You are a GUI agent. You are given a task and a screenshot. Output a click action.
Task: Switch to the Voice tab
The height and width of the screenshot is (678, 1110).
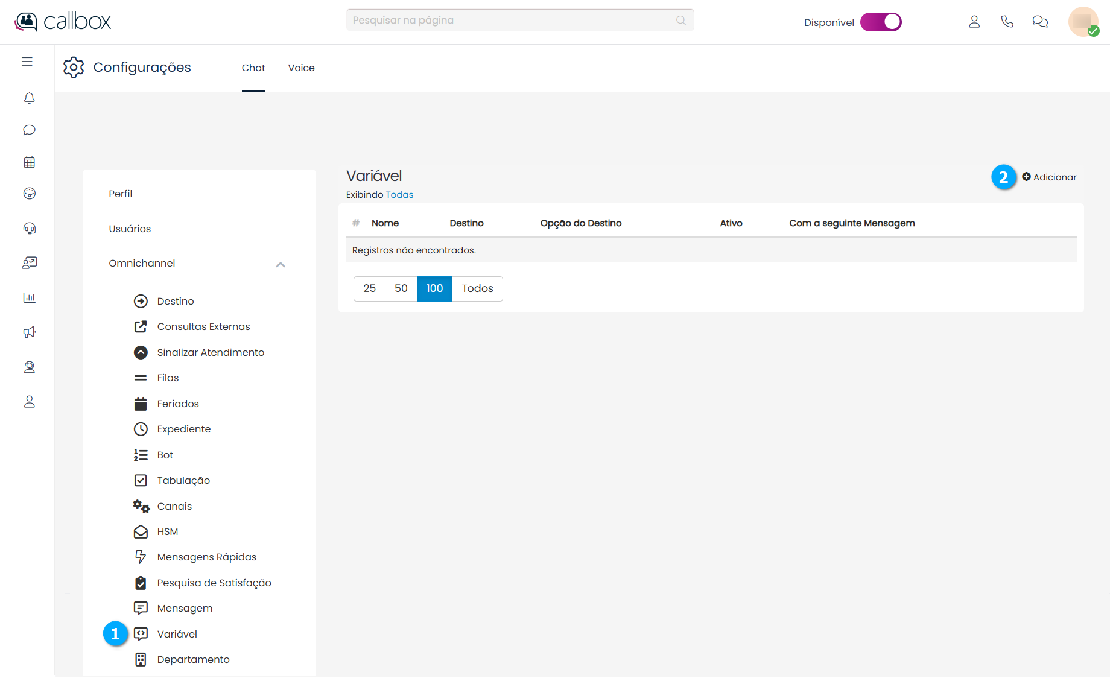tap(301, 68)
